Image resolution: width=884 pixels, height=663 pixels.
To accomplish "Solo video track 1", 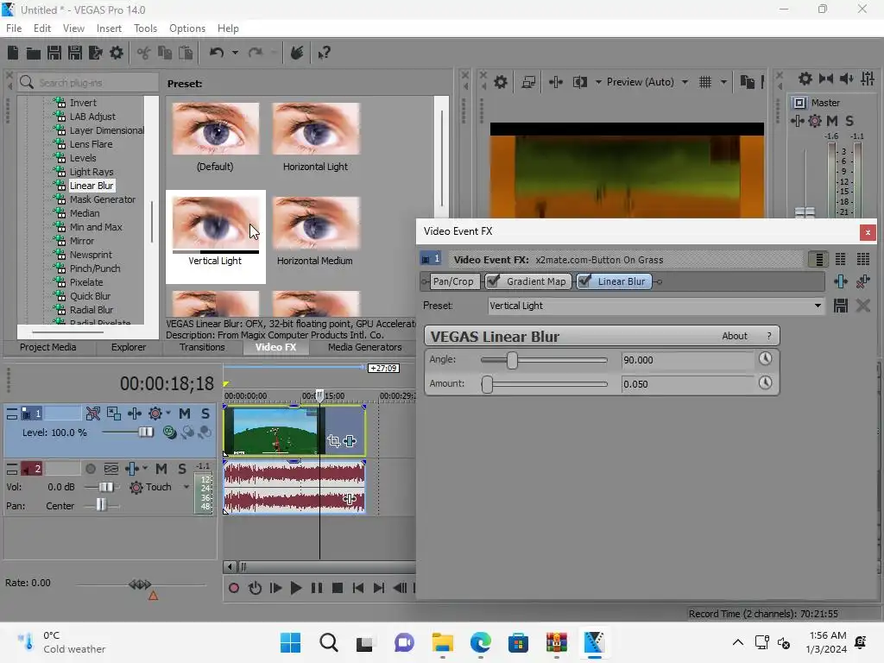I will pyautogui.click(x=205, y=414).
